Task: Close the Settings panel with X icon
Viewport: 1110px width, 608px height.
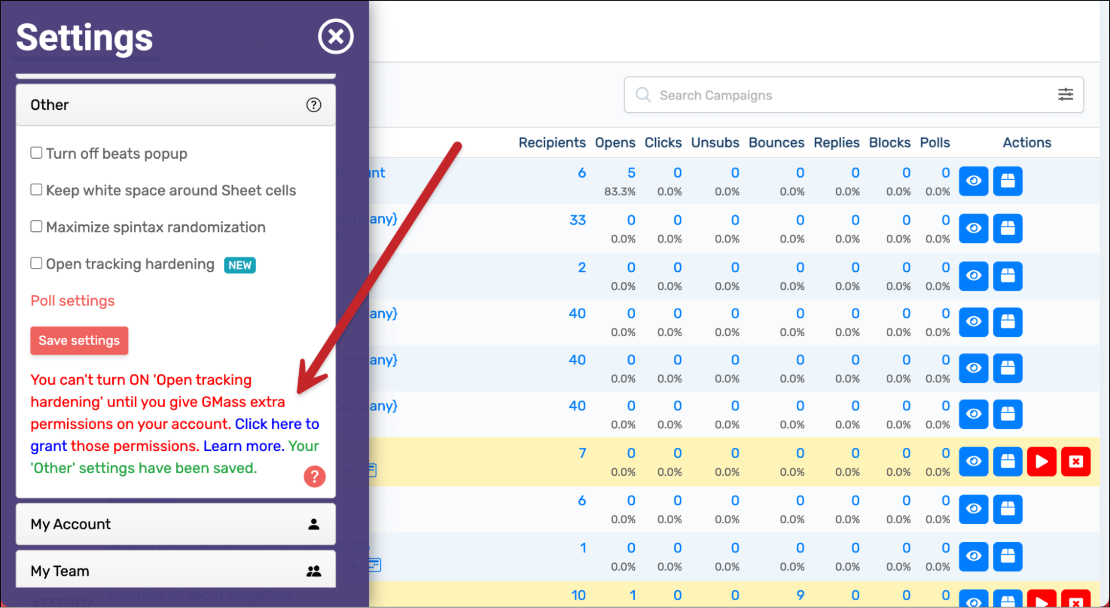Action: [335, 37]
